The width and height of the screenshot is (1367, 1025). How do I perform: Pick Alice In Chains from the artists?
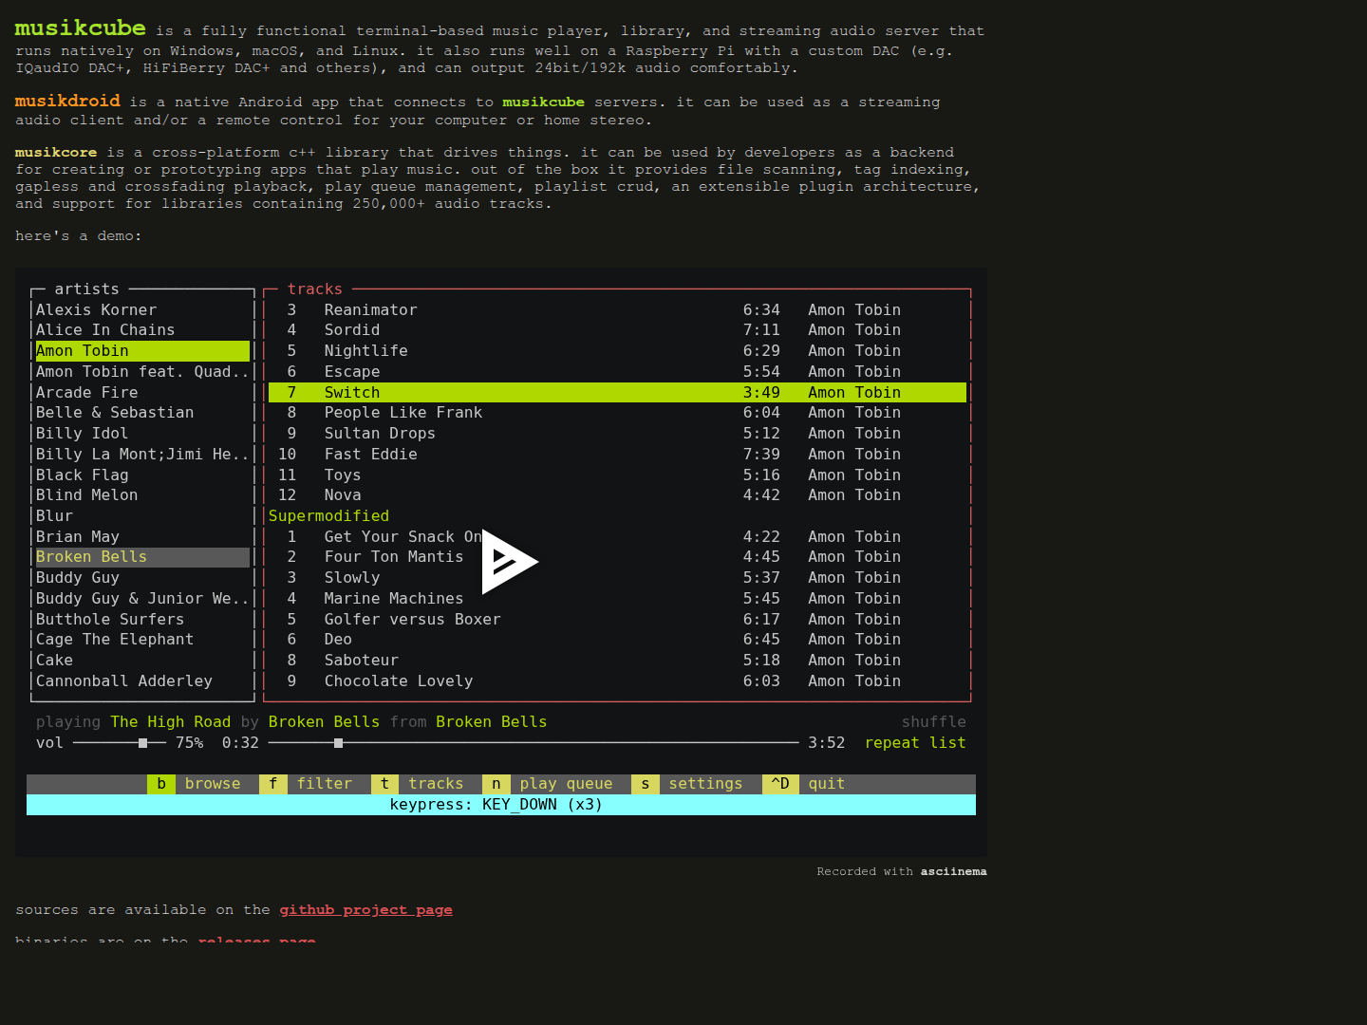[142, 330]
